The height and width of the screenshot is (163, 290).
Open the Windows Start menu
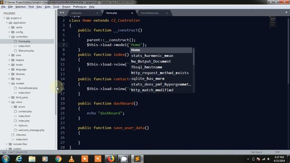pos(6,159)
